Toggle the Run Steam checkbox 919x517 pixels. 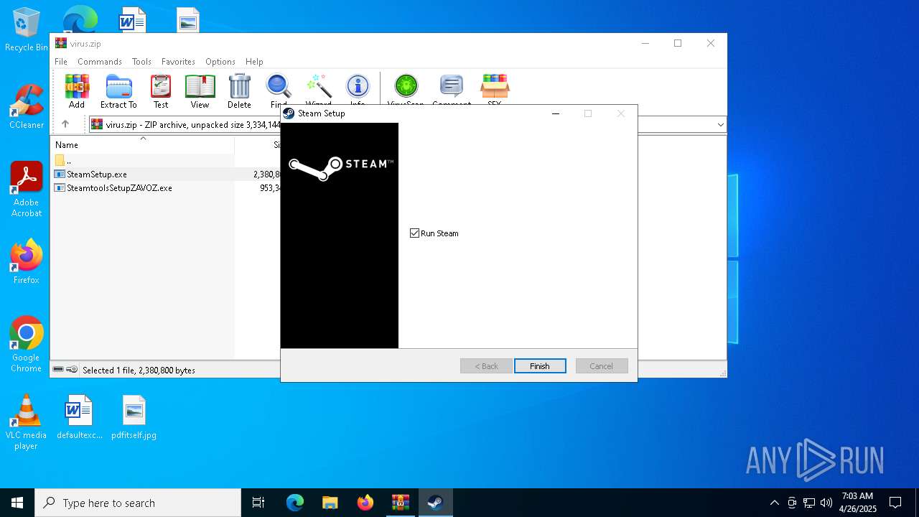[x=414, y=233]
